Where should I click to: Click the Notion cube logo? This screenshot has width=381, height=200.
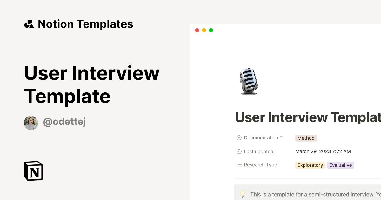[33, 171]
